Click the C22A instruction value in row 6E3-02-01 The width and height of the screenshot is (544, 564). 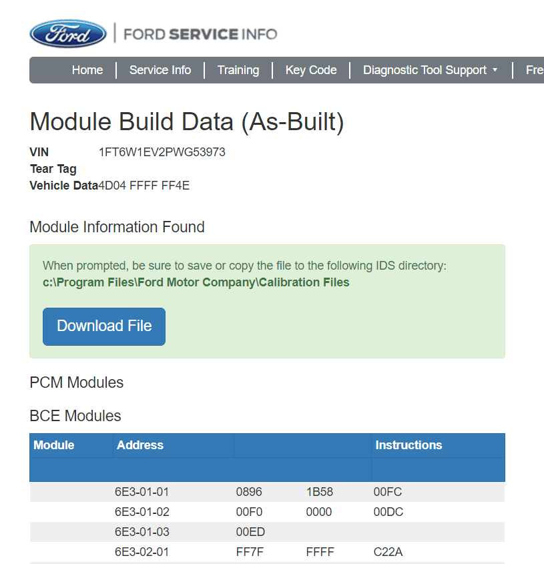pyautogui.click(x=386, y=551)
